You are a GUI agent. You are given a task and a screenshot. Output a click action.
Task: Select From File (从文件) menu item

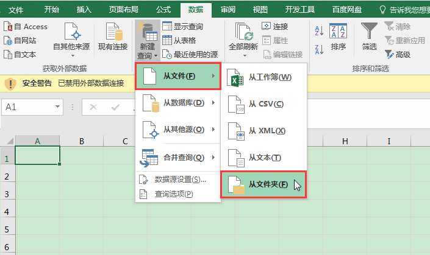[x=178, y=76]
